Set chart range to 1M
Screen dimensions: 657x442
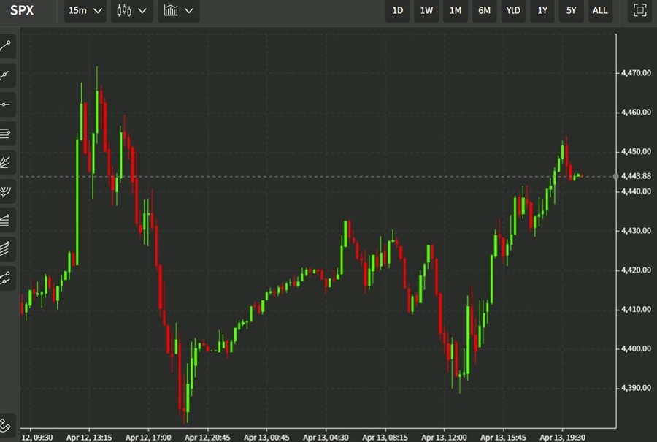pyautogui.click(x=456, y=10)
